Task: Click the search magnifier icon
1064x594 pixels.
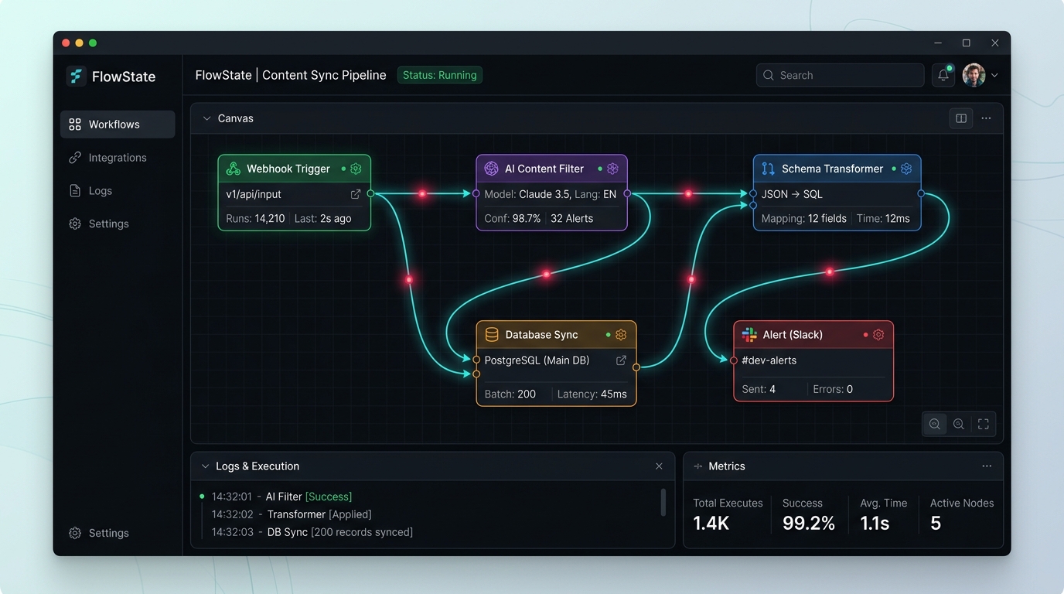Action: tap(769, 75)
